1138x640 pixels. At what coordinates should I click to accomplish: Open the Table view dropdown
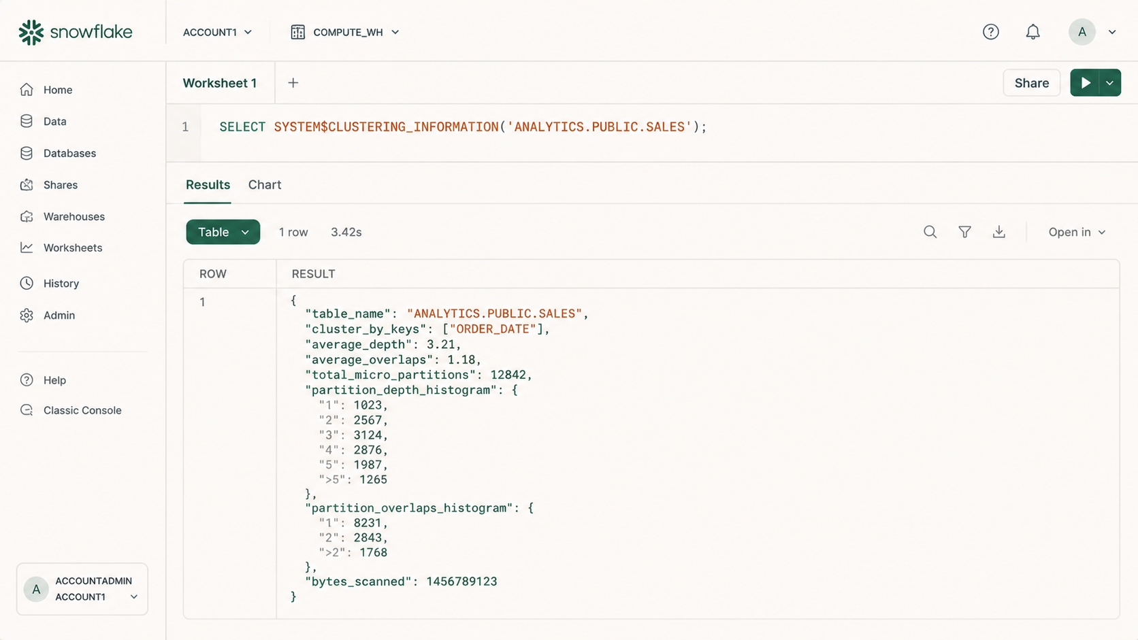click(223, 232)
